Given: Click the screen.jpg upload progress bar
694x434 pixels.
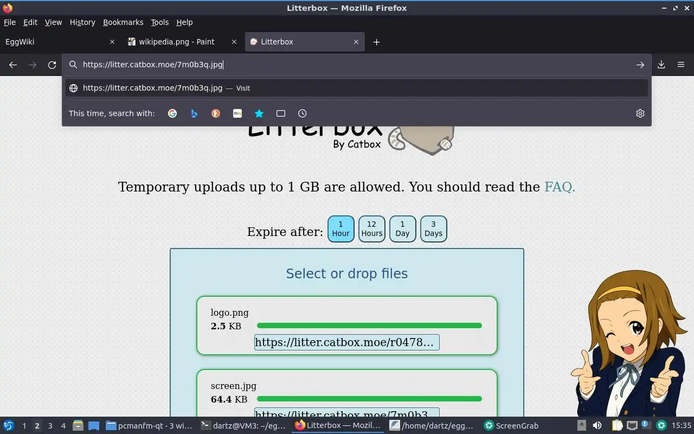Looking at the screenshot, I should (369, 399).
